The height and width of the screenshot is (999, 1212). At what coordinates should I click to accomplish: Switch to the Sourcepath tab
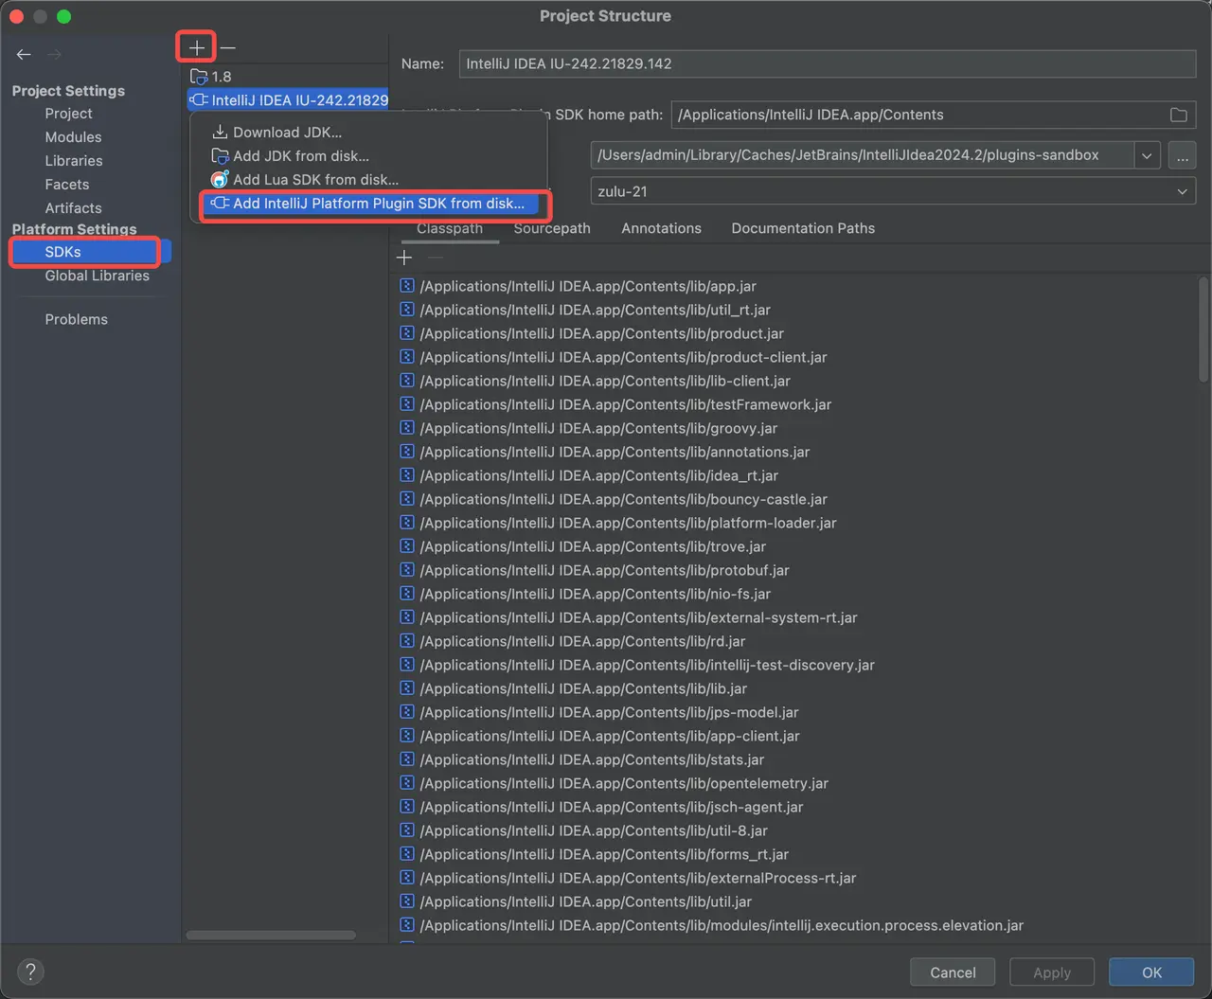coord(552,228)
